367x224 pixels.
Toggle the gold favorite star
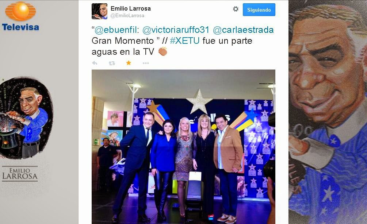(x=129, y=63)
